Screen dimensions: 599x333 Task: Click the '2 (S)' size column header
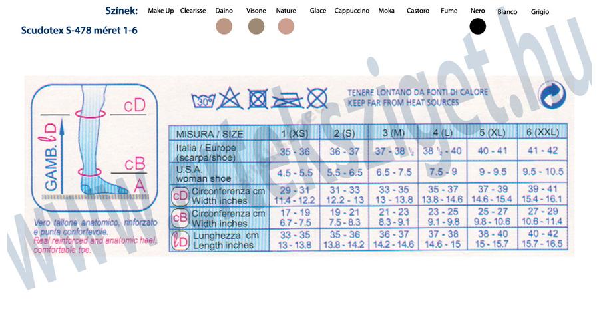[344, 133]
